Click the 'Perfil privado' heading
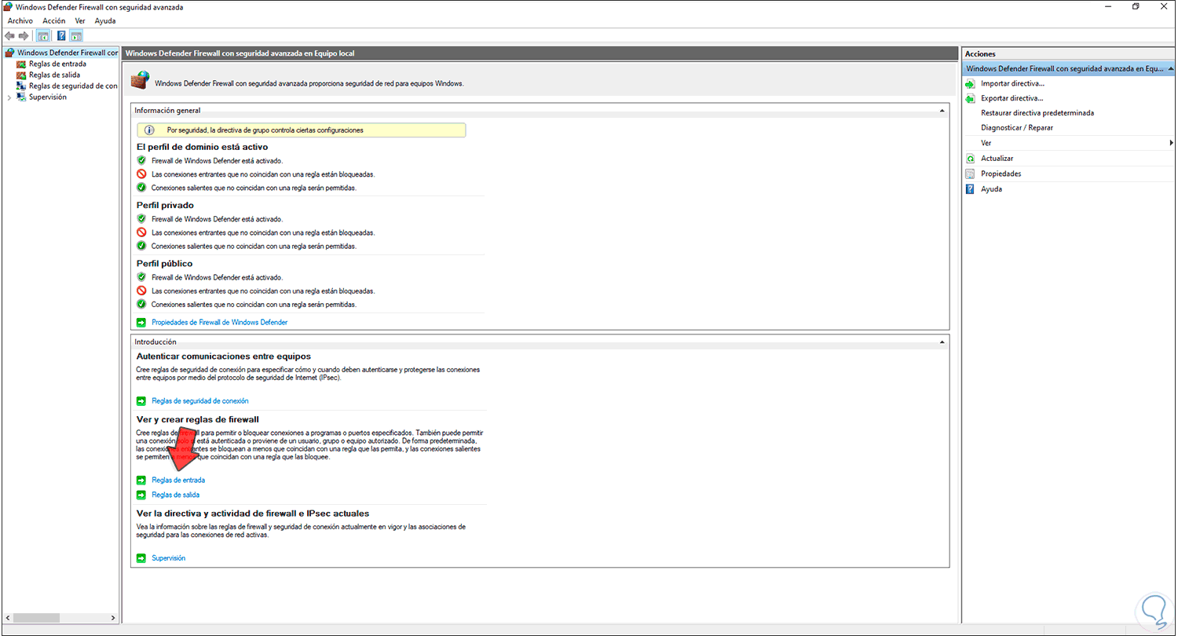 [165, 205]
